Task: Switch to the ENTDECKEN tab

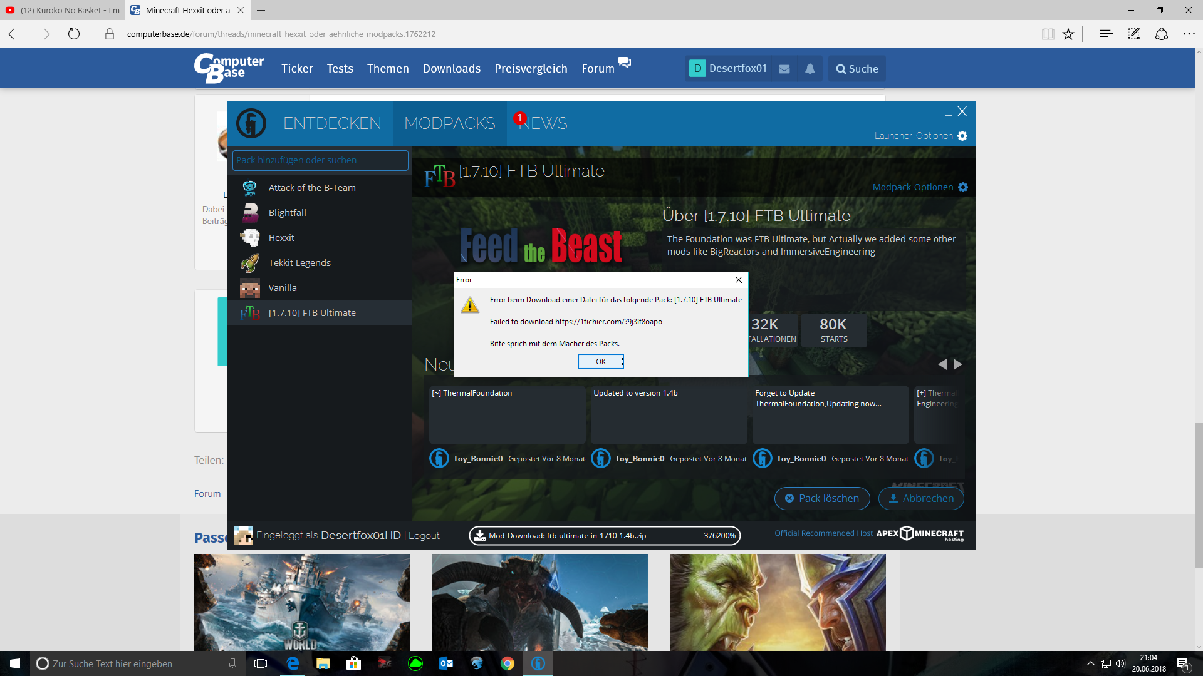Action: (x=332, y=123)
